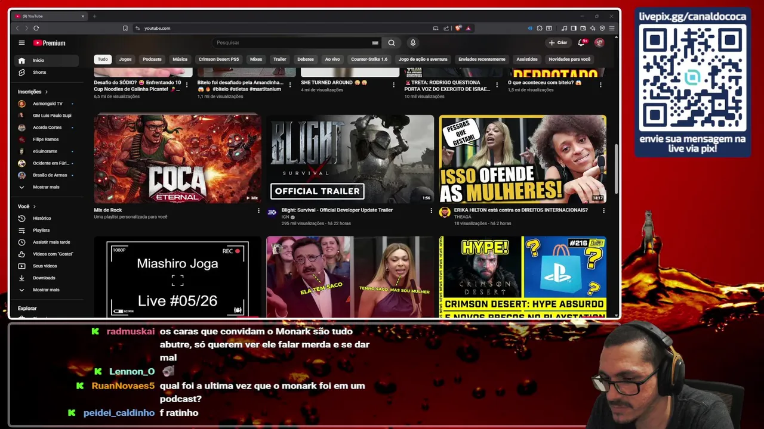Open Blight: Survival Official Developer Update Trailer title
Image resolution: width=764 pixels, height=429 pixels.
click(337, 210)
